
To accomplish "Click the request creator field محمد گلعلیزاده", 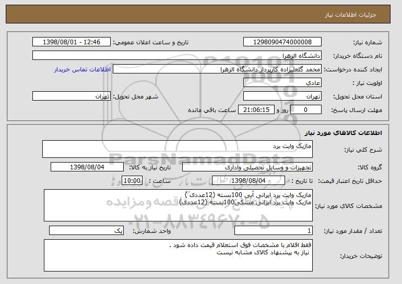I will tap(217, 69).
